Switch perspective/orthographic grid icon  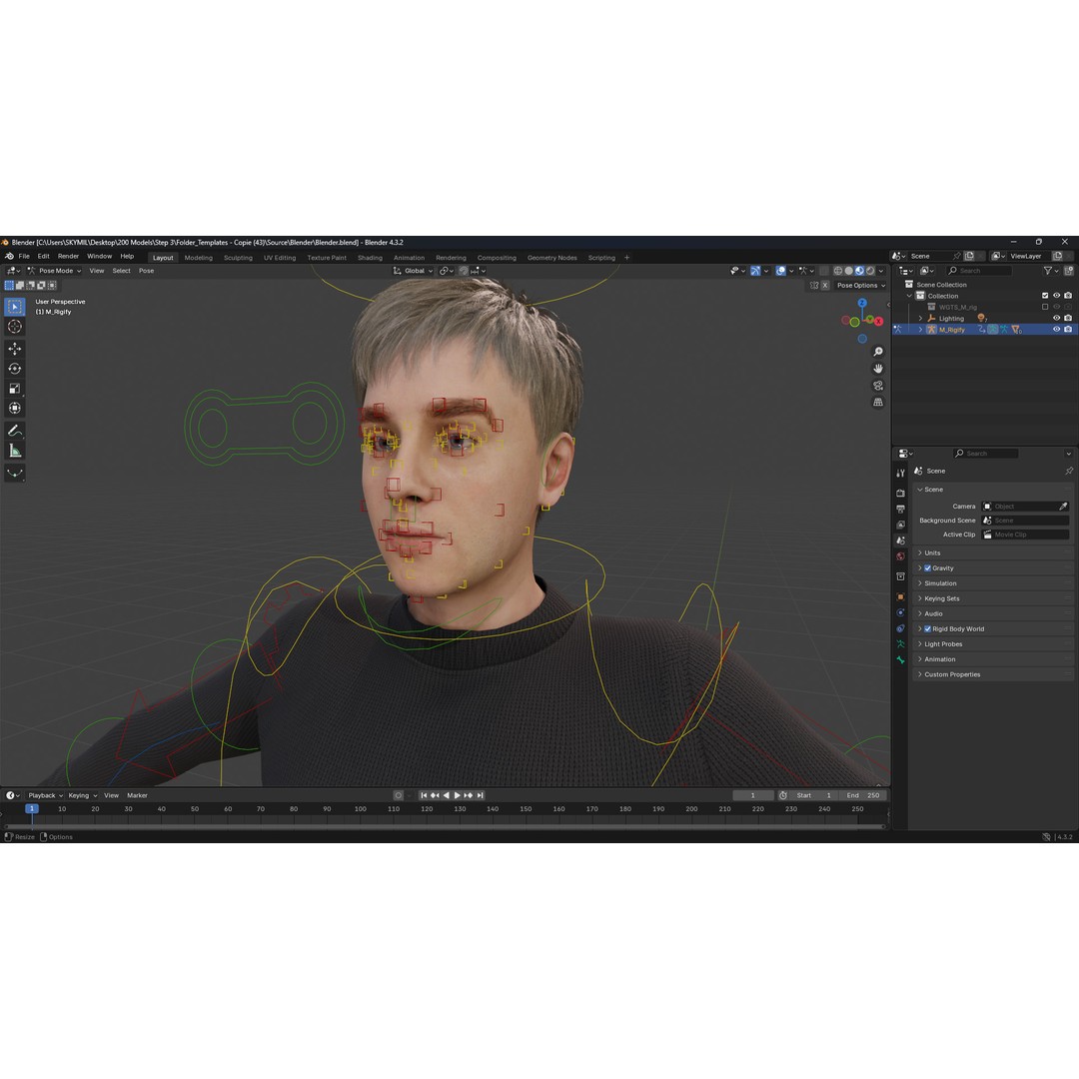coord(878,402)
